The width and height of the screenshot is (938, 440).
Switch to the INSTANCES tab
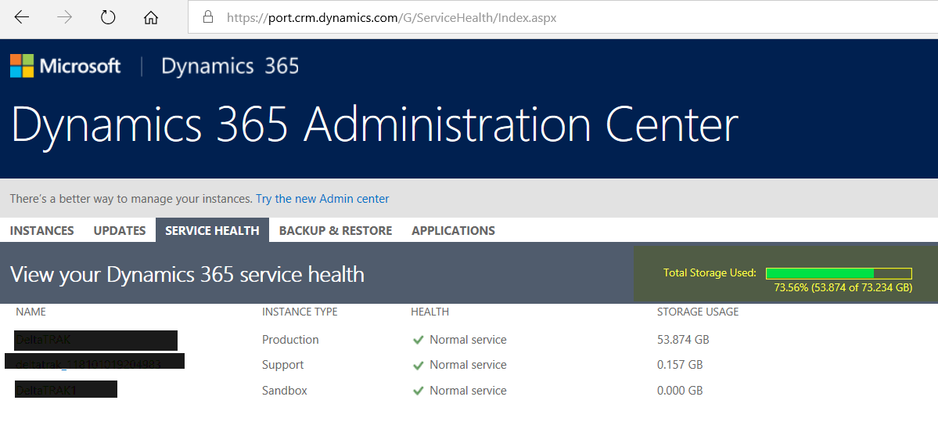[x=42, y=230]
